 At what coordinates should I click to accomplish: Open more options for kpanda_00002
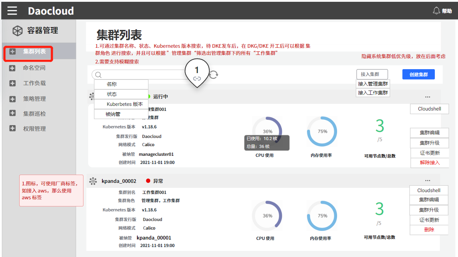427,181
